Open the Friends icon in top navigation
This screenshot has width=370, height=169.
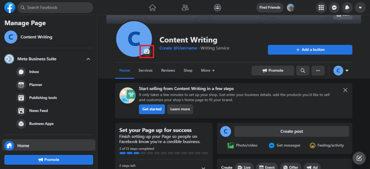(x=185, y=8)
